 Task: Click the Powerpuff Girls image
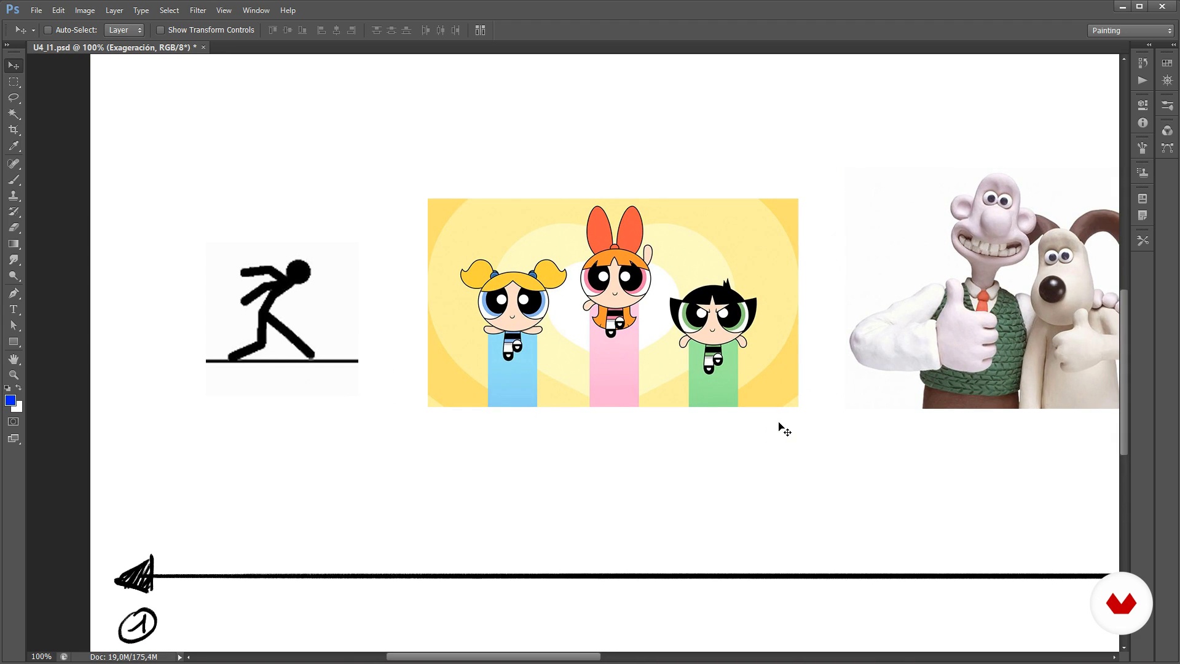tap(613, 302)
